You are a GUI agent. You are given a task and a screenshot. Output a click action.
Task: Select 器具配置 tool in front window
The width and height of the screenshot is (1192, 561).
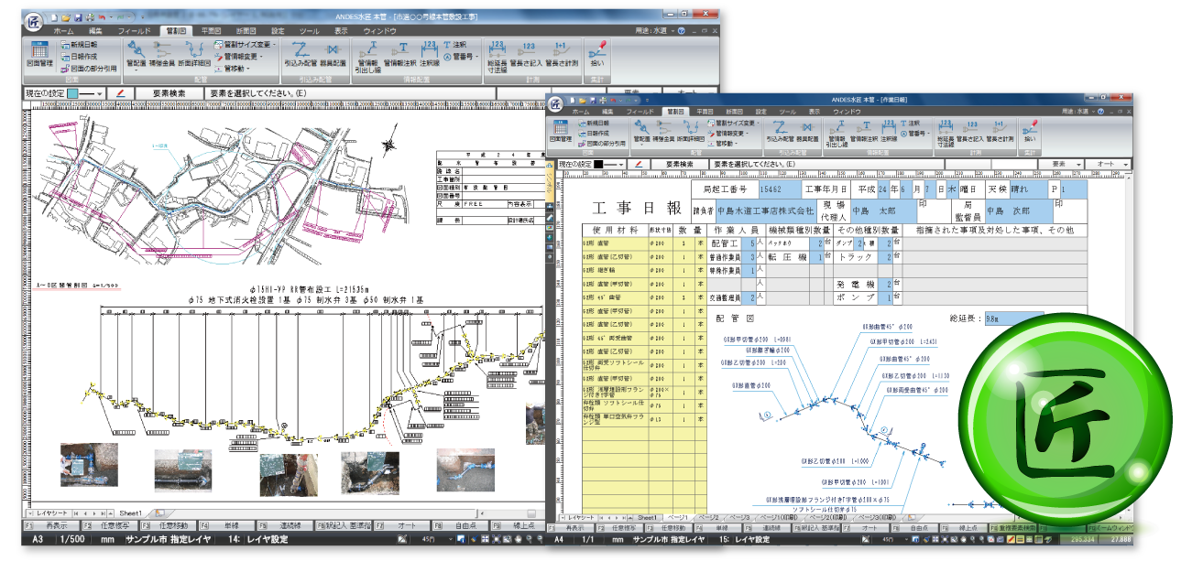[x=809, y=132]
